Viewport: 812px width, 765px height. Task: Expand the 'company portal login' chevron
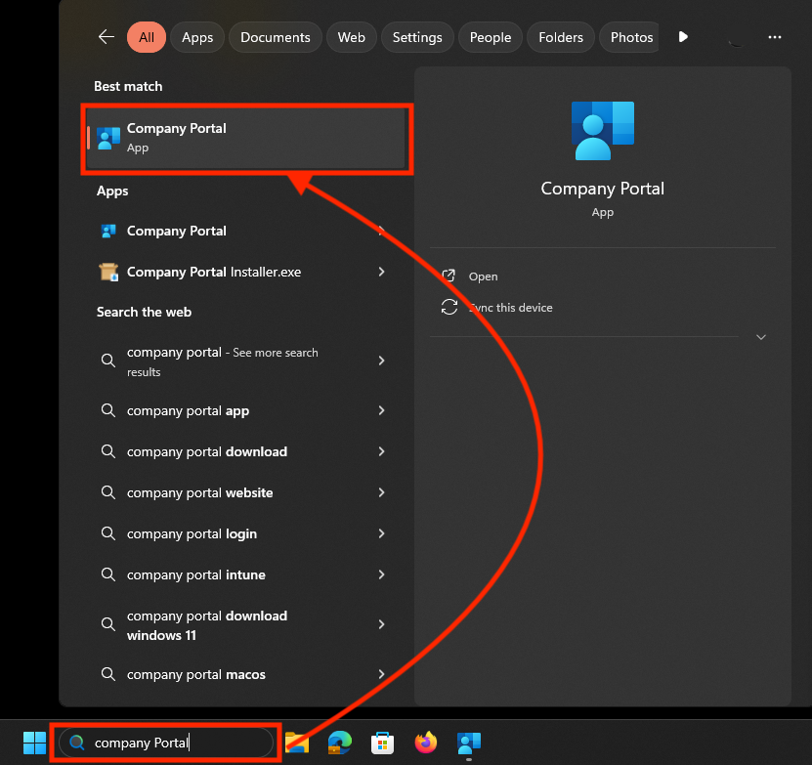click(382, 533)
